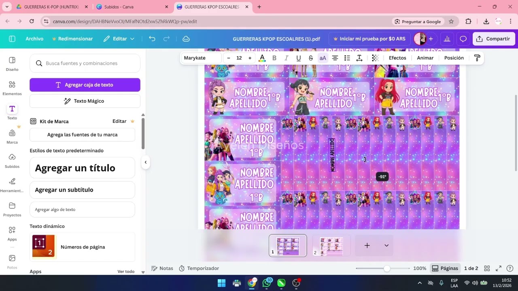Screen dimensions: 518x291
Task: Click the Canva sidebar menu toggle icon
Action: [x=12, y=39]
